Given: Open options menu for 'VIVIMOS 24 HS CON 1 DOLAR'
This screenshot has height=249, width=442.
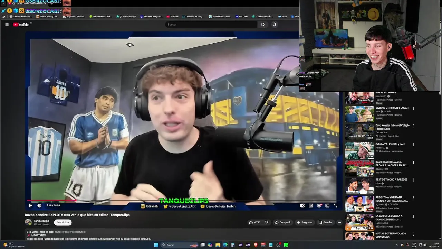Looking at the screenshot, I should click(413, 108).
